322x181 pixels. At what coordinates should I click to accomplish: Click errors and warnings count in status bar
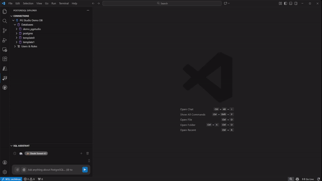29,179
